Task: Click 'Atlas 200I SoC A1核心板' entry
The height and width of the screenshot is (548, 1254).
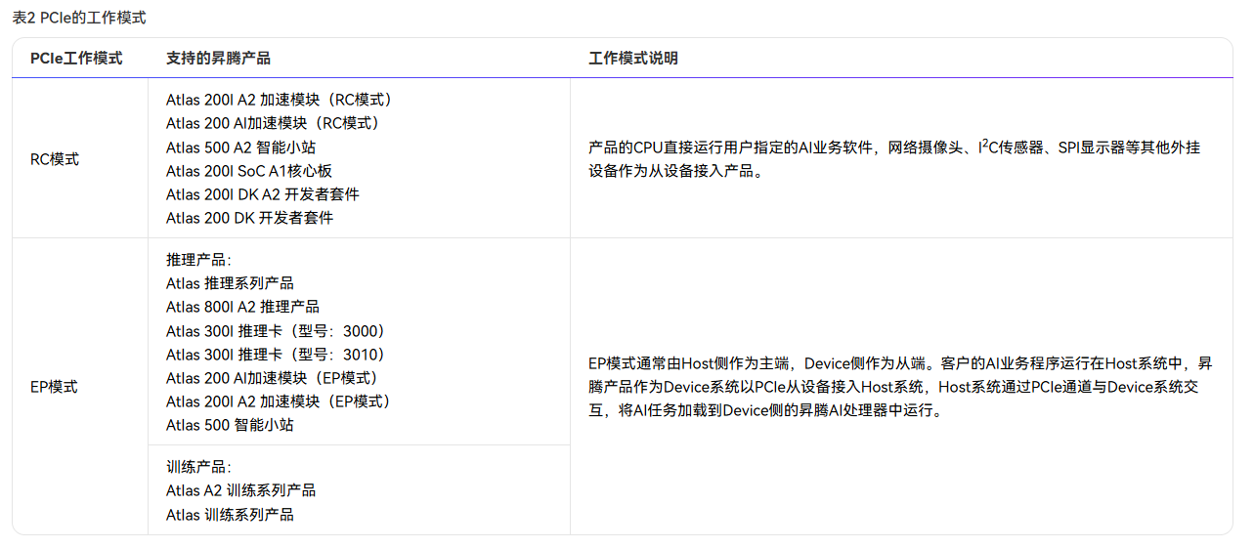Action: tap(249, 171)
